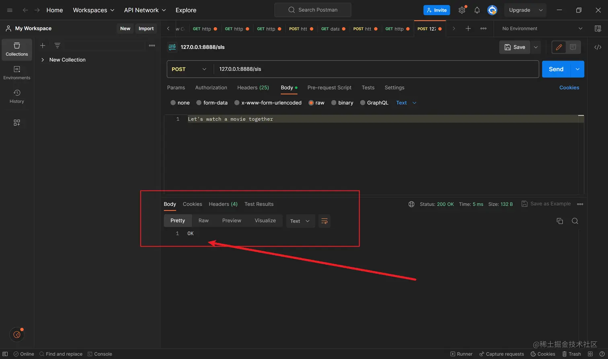This screenshot has width=608, height=359.
Task: Show the Raw response view
Action: (203, 221)
